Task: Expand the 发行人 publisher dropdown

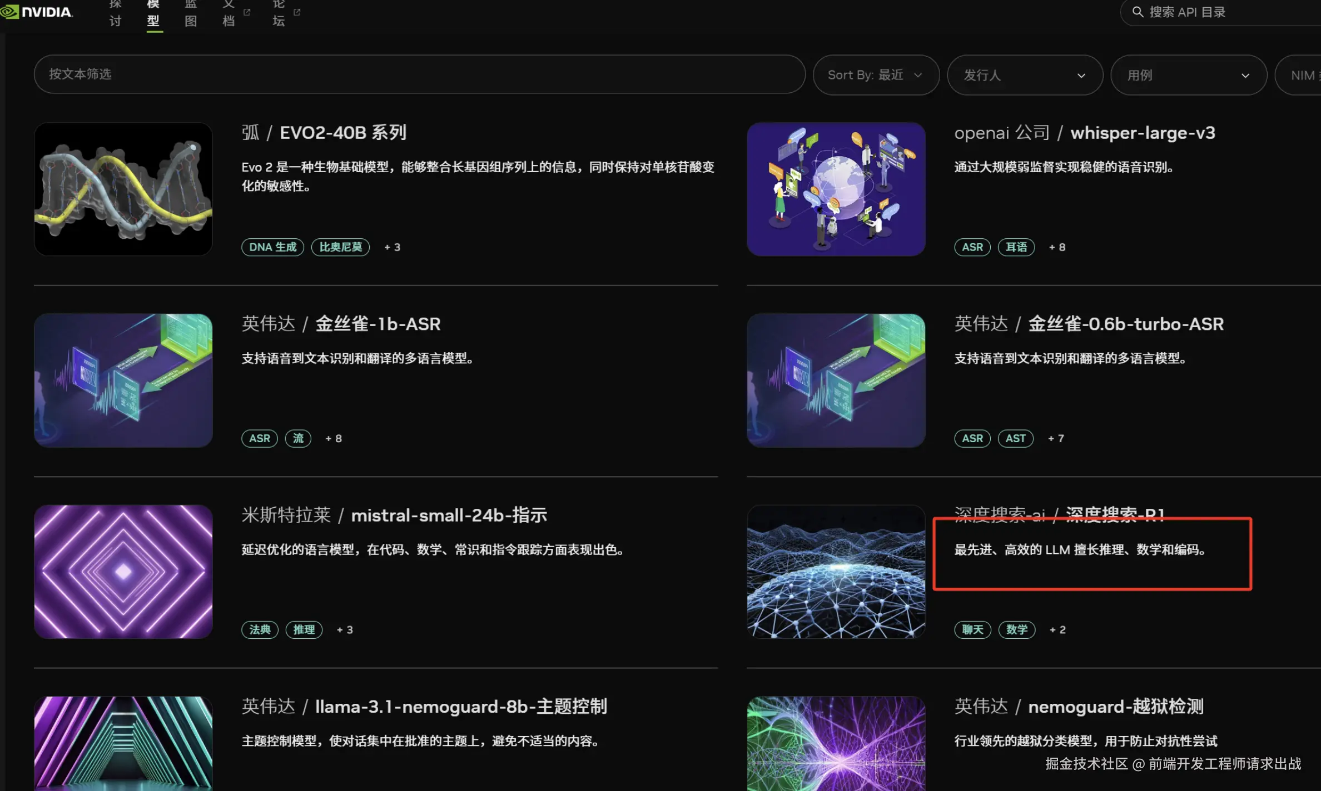Action: pyautogui.click(x=1024, y=75)
